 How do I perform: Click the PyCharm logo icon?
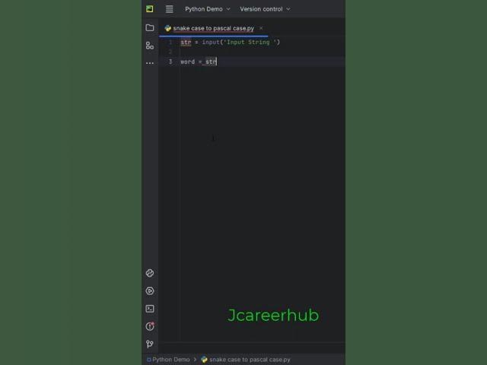pyautogui.click(x=150, y=9)
